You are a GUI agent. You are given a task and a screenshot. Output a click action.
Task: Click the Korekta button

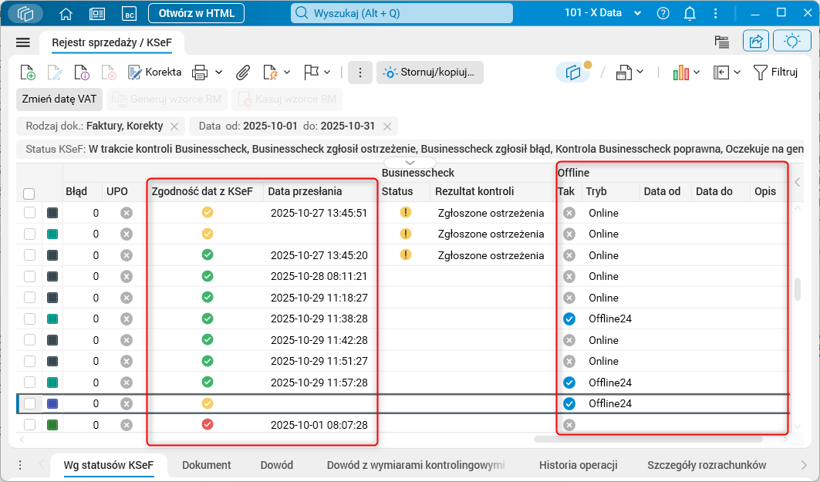click(x=155, y=72)
